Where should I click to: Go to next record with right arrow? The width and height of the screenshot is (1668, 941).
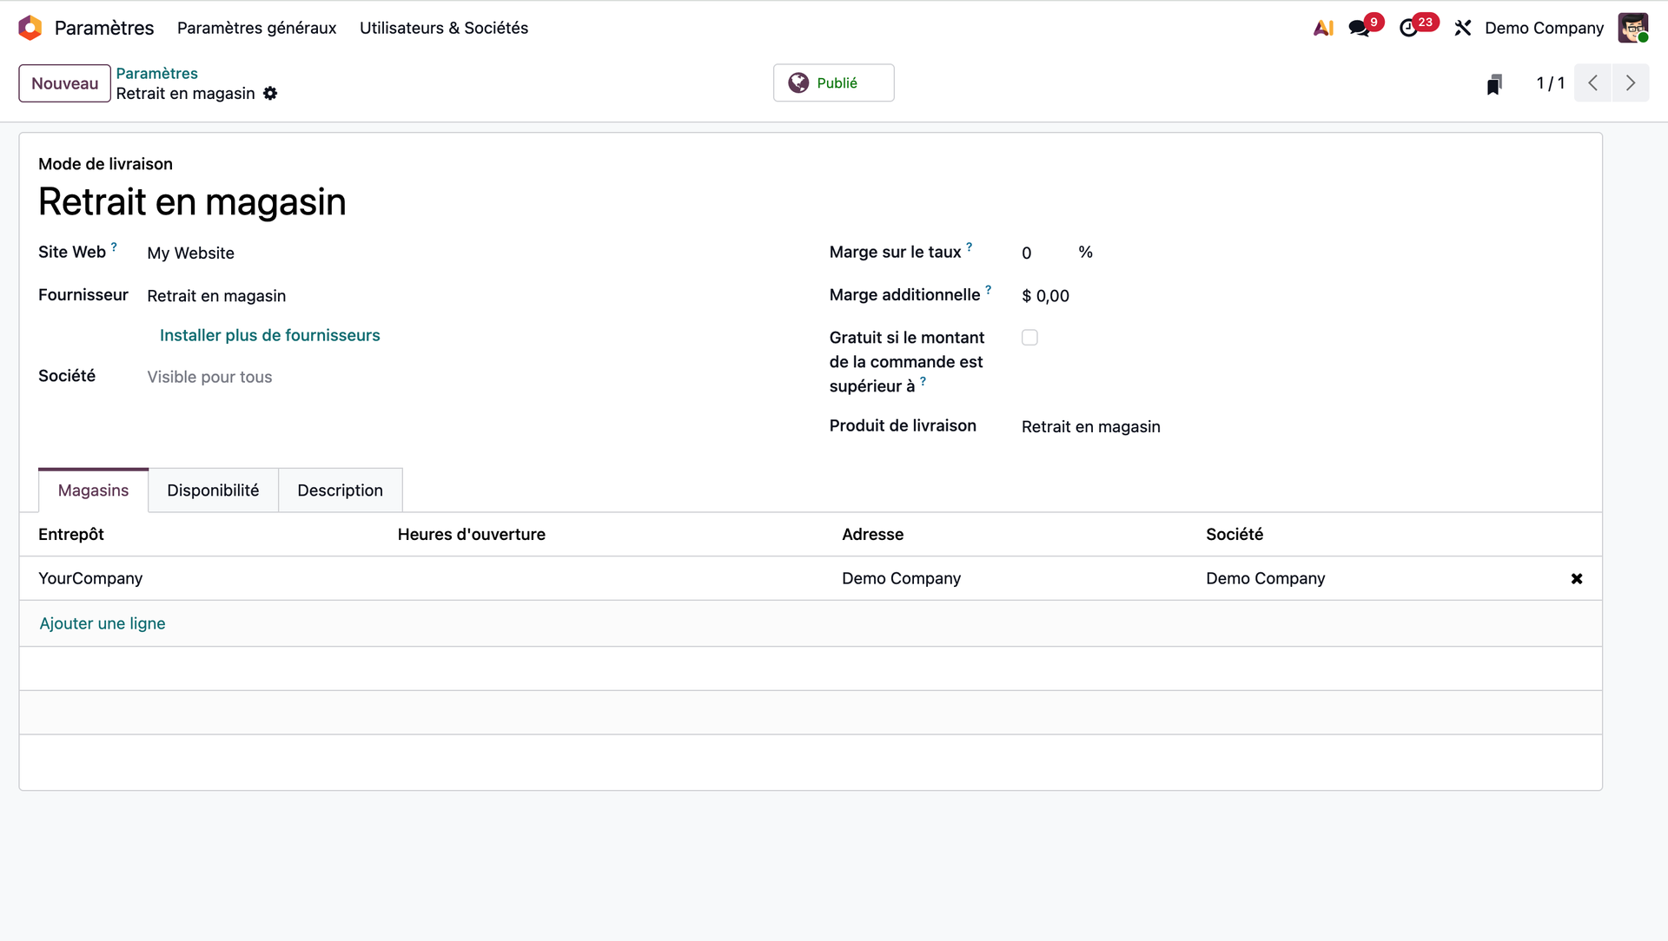tap(1631, 83)
